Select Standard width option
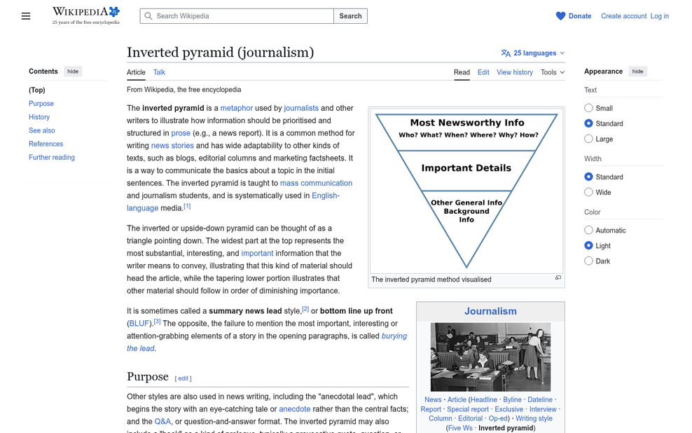Image resolution: width=692 pixels, height=433 pixels. [x=588, y=177]
